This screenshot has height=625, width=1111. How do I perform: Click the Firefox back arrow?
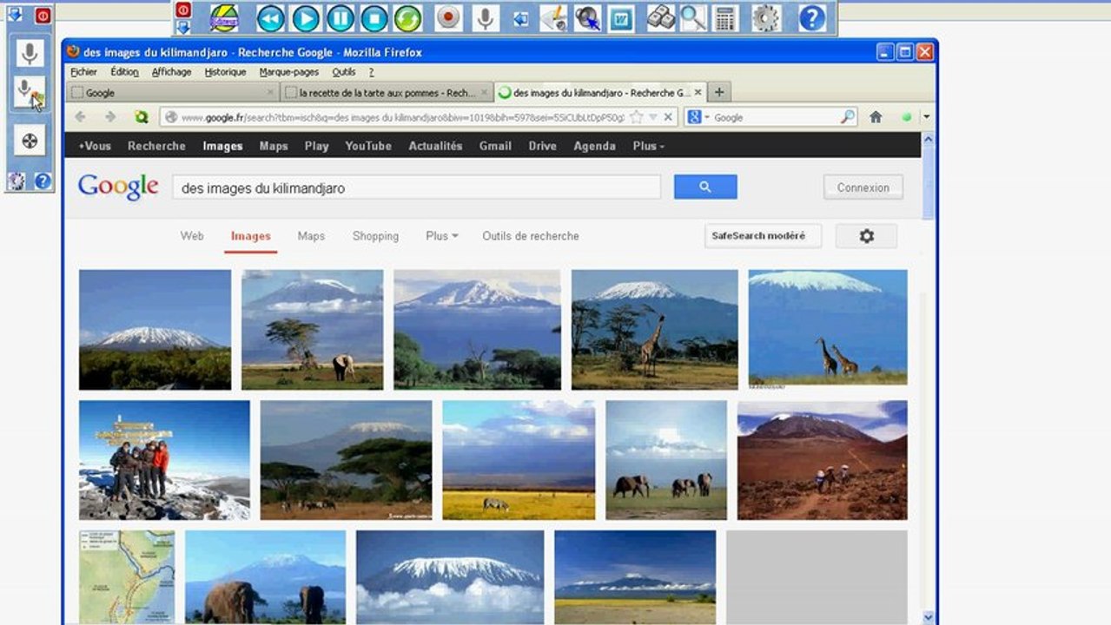pos(81,117)
